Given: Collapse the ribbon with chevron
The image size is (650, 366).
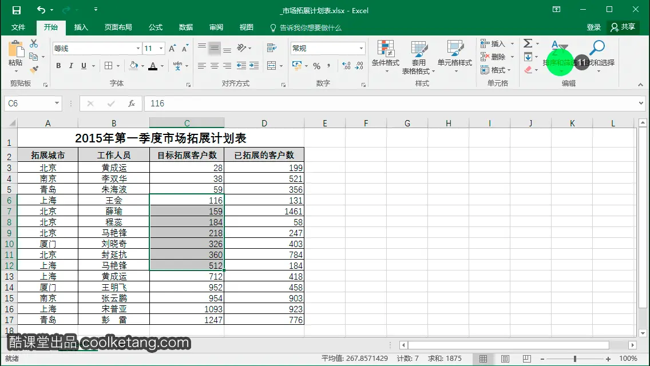Looking at the screenshot, I should 640,85.
